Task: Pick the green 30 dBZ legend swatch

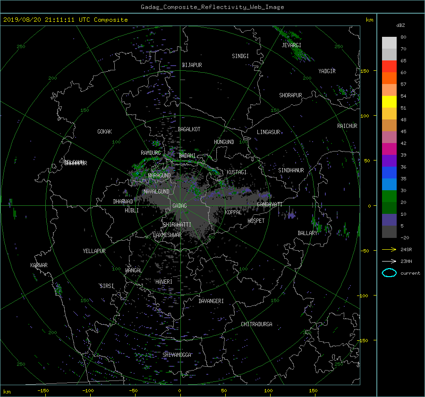Action: click(389, 196)
